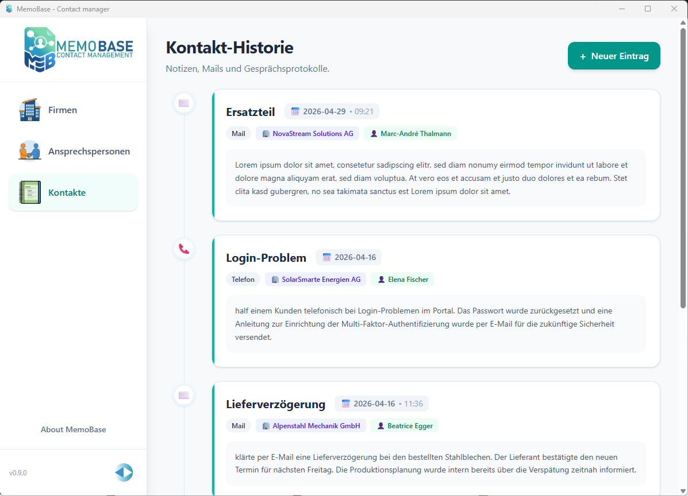Click the Telefon type badge
The image size is (688, 496).
tap(243, 280)
